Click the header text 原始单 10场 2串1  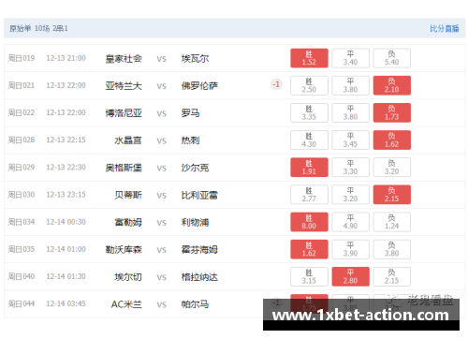tap(38, 28)
